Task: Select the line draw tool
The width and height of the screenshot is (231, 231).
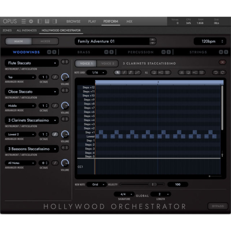Action: point(137,73)
